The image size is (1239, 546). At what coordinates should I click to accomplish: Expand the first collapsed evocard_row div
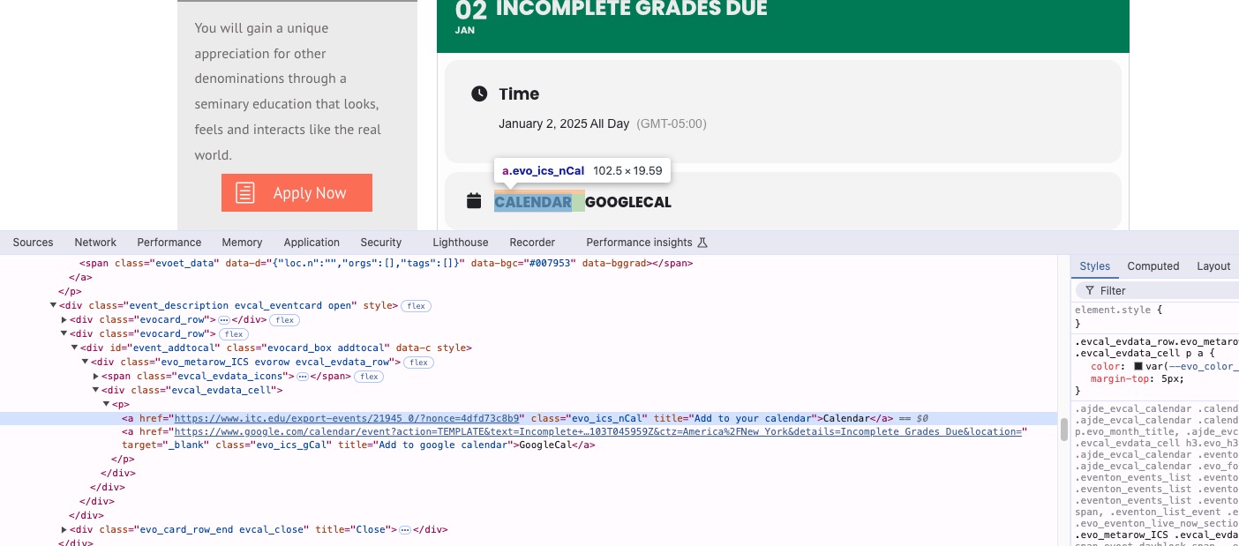point(64,320)
